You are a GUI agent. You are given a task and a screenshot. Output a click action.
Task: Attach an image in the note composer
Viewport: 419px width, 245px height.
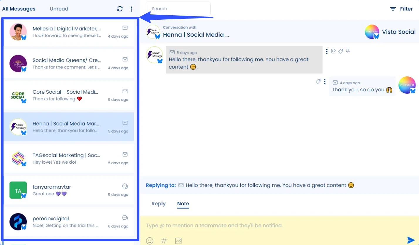pyautogui.click(x=178, y=241)
